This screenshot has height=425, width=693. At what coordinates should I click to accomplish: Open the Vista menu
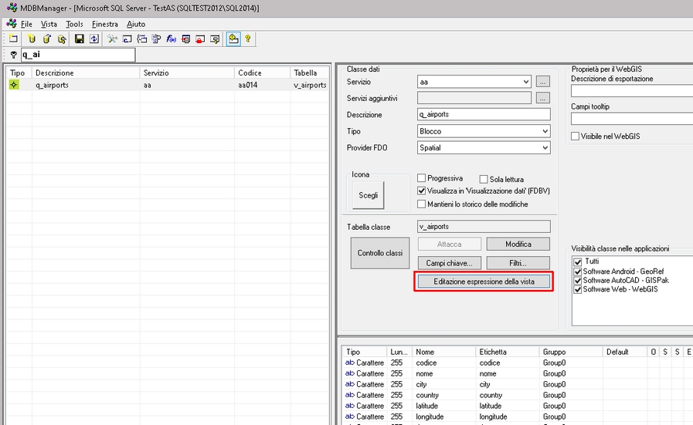49,24
